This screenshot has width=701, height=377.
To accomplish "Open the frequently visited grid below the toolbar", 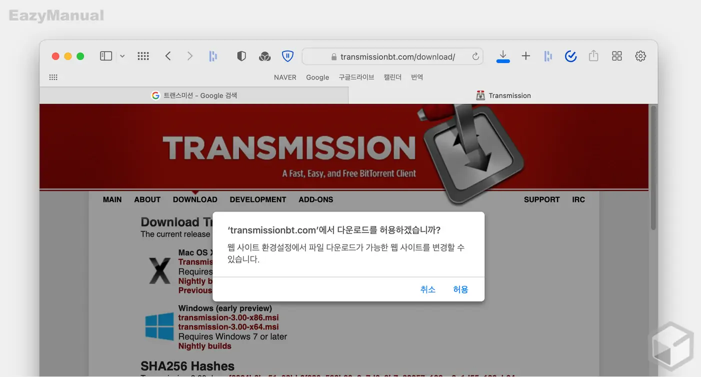I will pyautogui.click(x=53, y=76).
